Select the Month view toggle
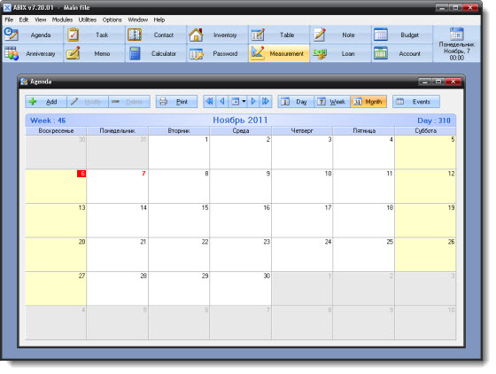Viewport: 496px width, 374px height. tap(368, 102)
